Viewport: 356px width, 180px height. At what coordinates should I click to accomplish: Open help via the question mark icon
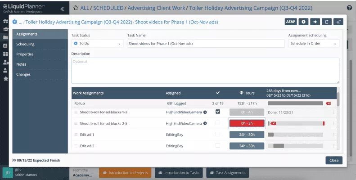tap(350, 8)
